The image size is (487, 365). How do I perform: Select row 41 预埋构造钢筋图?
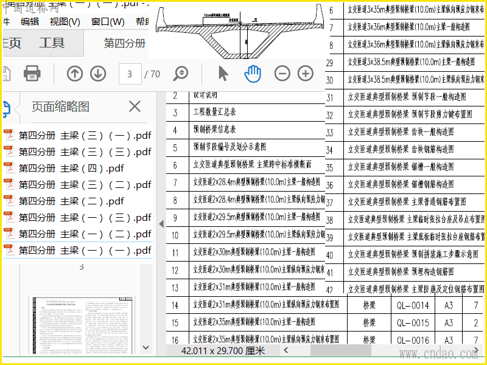pos(405,272)
